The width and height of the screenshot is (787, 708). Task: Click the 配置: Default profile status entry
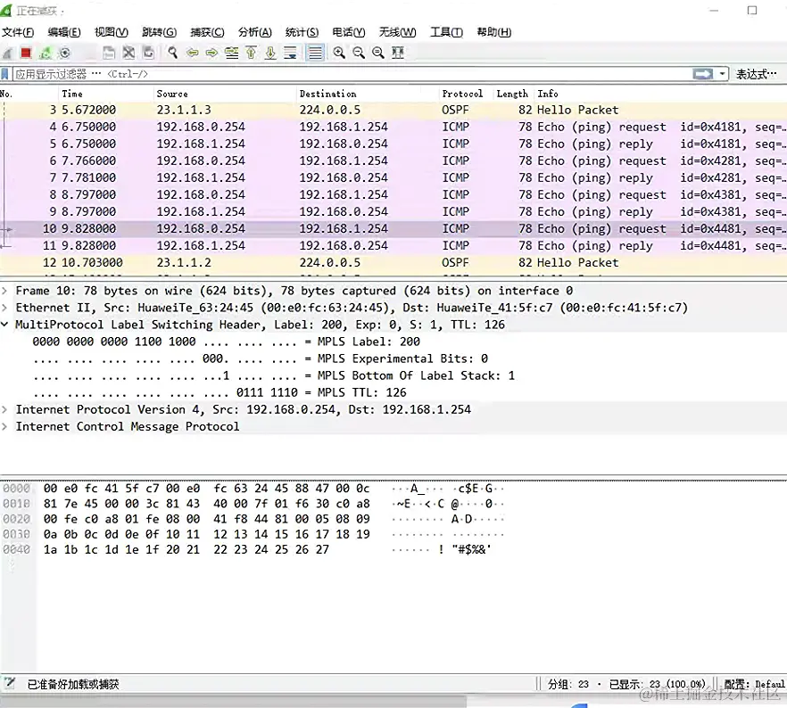(754, 684)
